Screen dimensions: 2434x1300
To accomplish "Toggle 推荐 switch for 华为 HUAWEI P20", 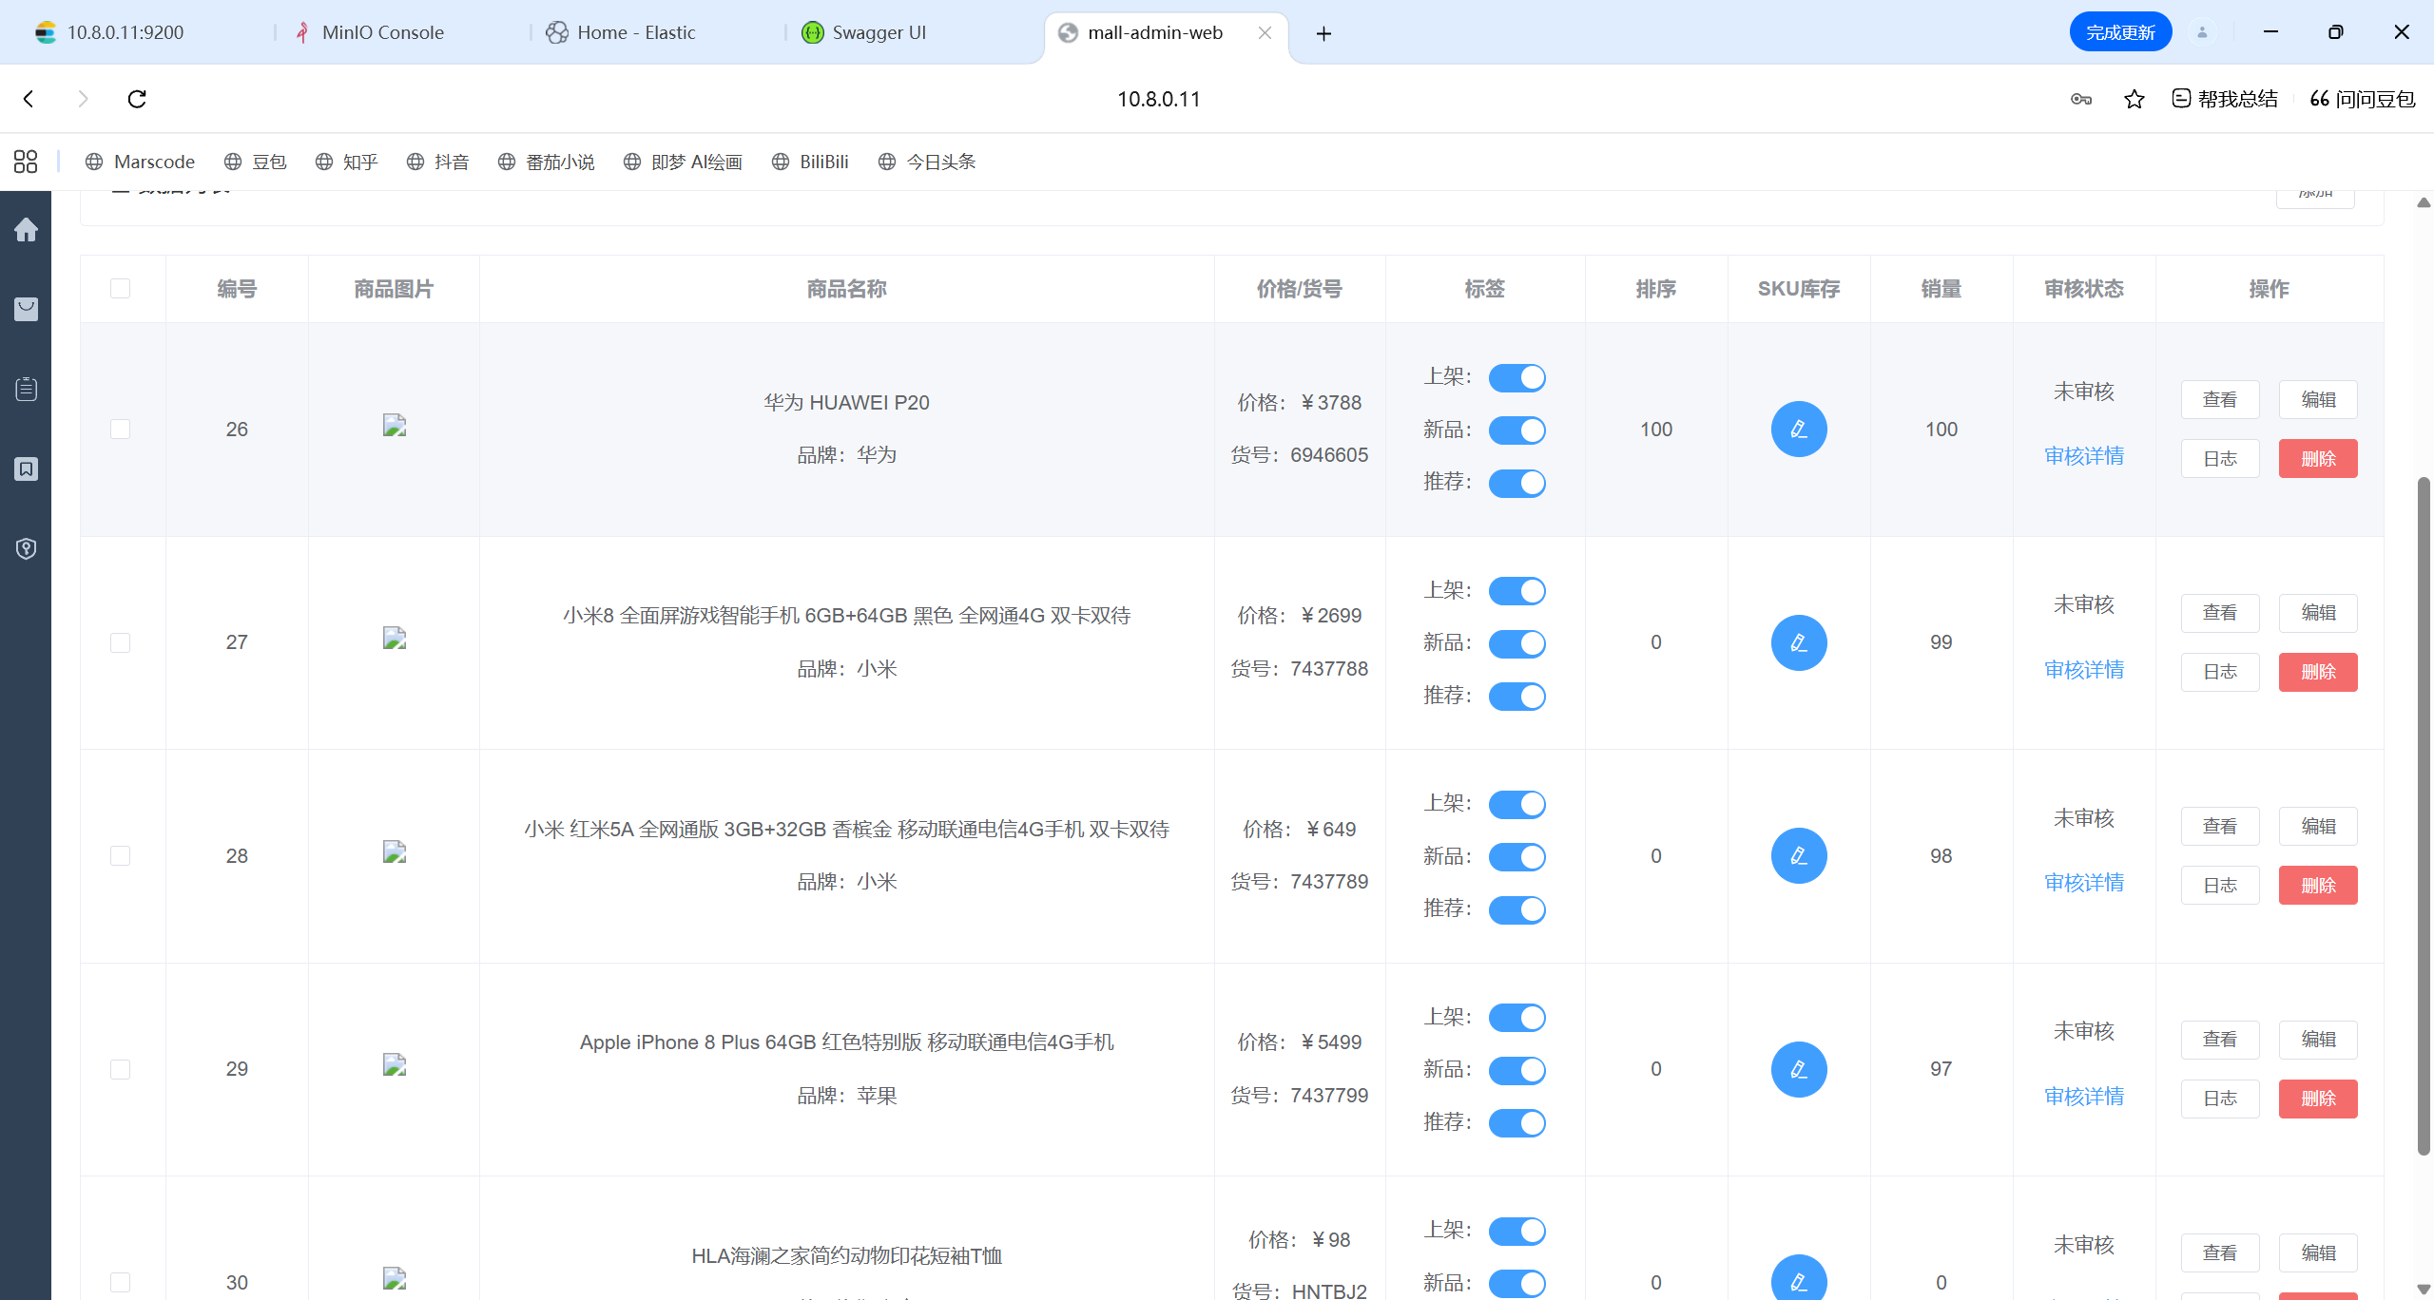I will tap(1517, 483).
